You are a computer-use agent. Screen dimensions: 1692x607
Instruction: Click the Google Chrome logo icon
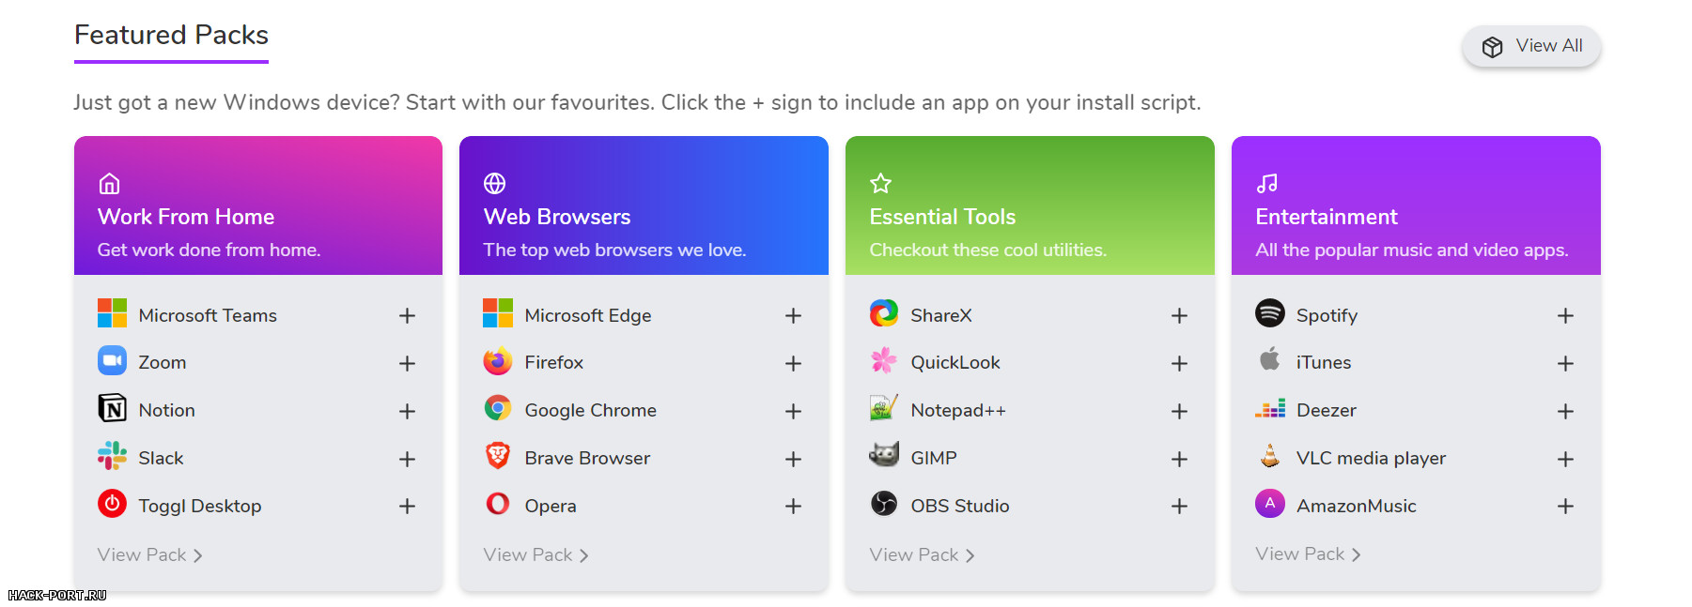498,408
